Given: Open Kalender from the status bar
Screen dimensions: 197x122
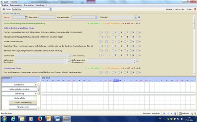Looking at the screenshot, I should coord(184,113).
